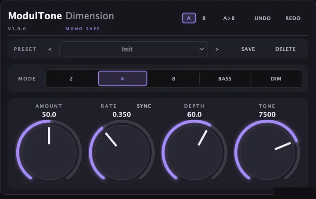Go to next preset arrow
The width and height of the screenshot is (316, 199).
pos(217,49)
